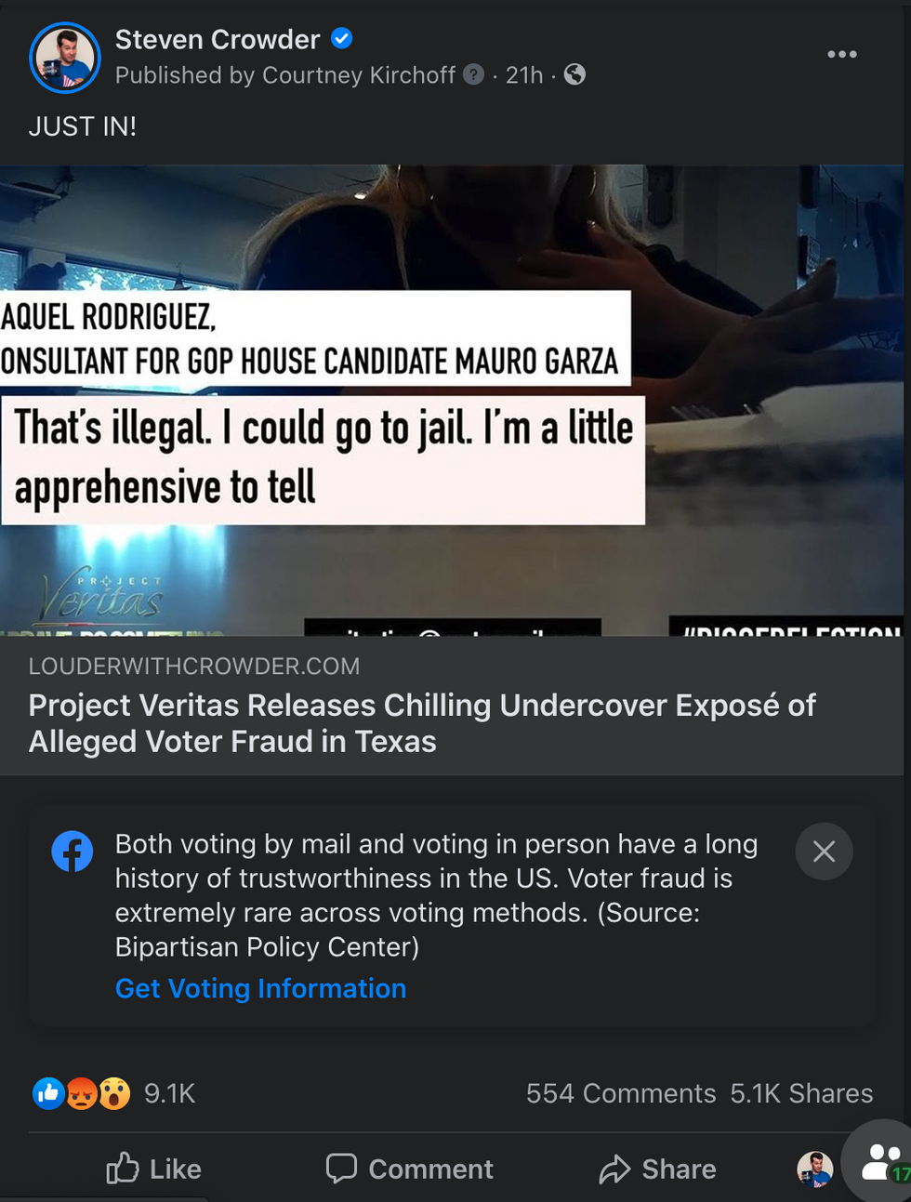The image size is (911, 1202).
Task: Open the Project Veritas video thumbnail
Action: point(452,401)
